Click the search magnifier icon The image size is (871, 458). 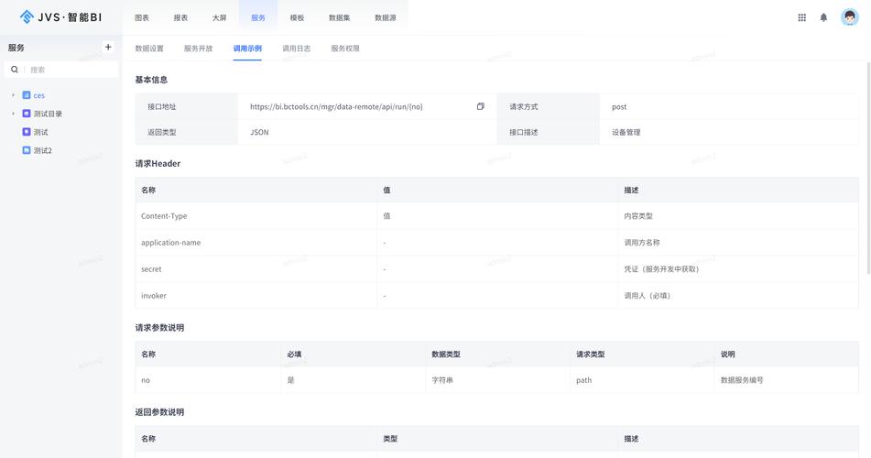click(x=15, y=70)
